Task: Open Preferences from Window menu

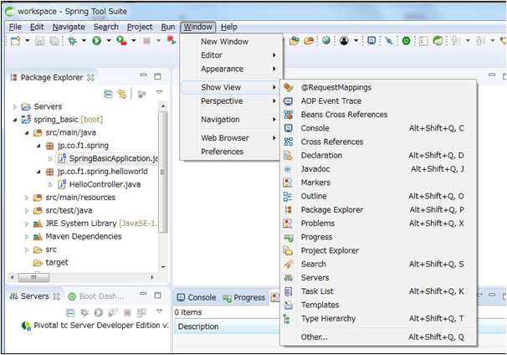Action: pos(222,152)
